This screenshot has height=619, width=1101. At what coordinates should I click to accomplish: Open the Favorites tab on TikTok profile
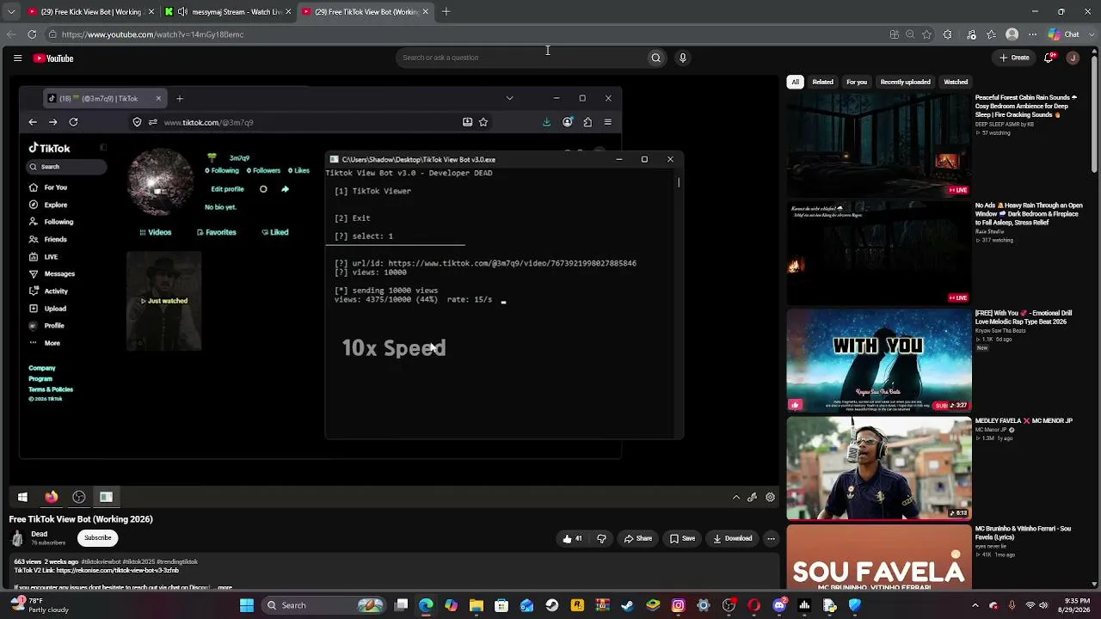click(216, 232)
